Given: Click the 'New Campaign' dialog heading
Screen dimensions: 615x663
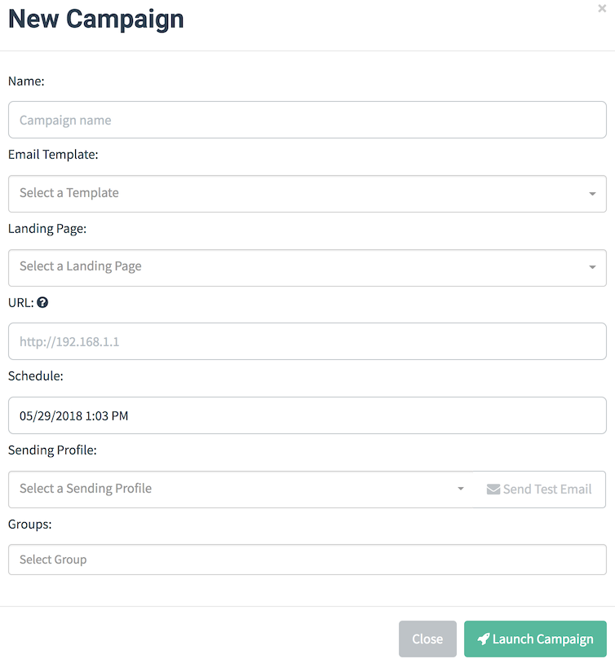Looking at the screenshot, I should pyautogui.click(x=96, y=20).
